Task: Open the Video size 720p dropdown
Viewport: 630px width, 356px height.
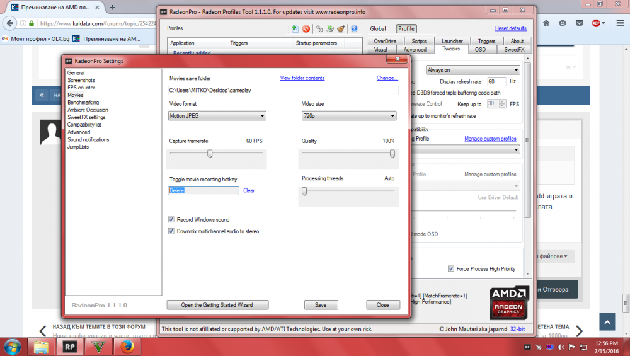Action: [349, 116]
